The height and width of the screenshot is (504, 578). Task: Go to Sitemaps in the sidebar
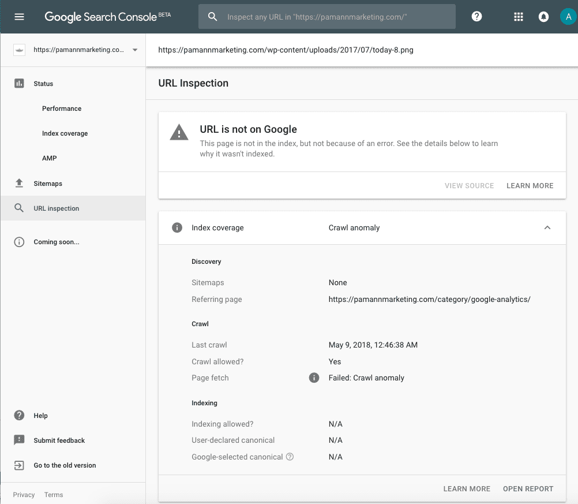(47, 184)
